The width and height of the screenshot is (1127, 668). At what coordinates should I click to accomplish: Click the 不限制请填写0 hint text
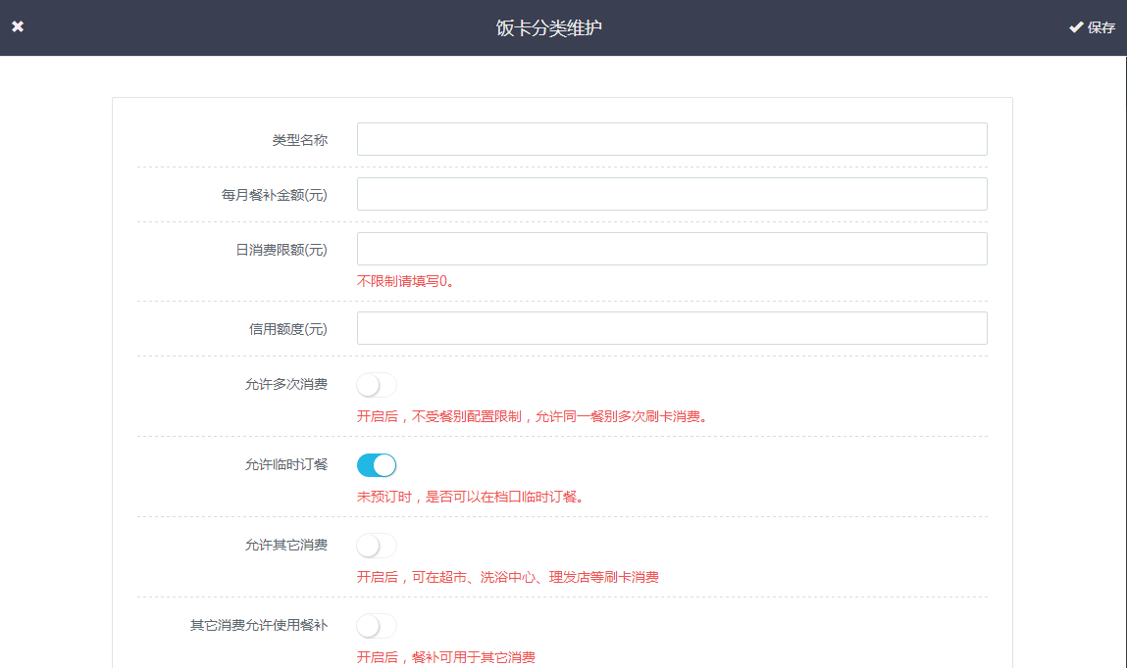point(405,281)
